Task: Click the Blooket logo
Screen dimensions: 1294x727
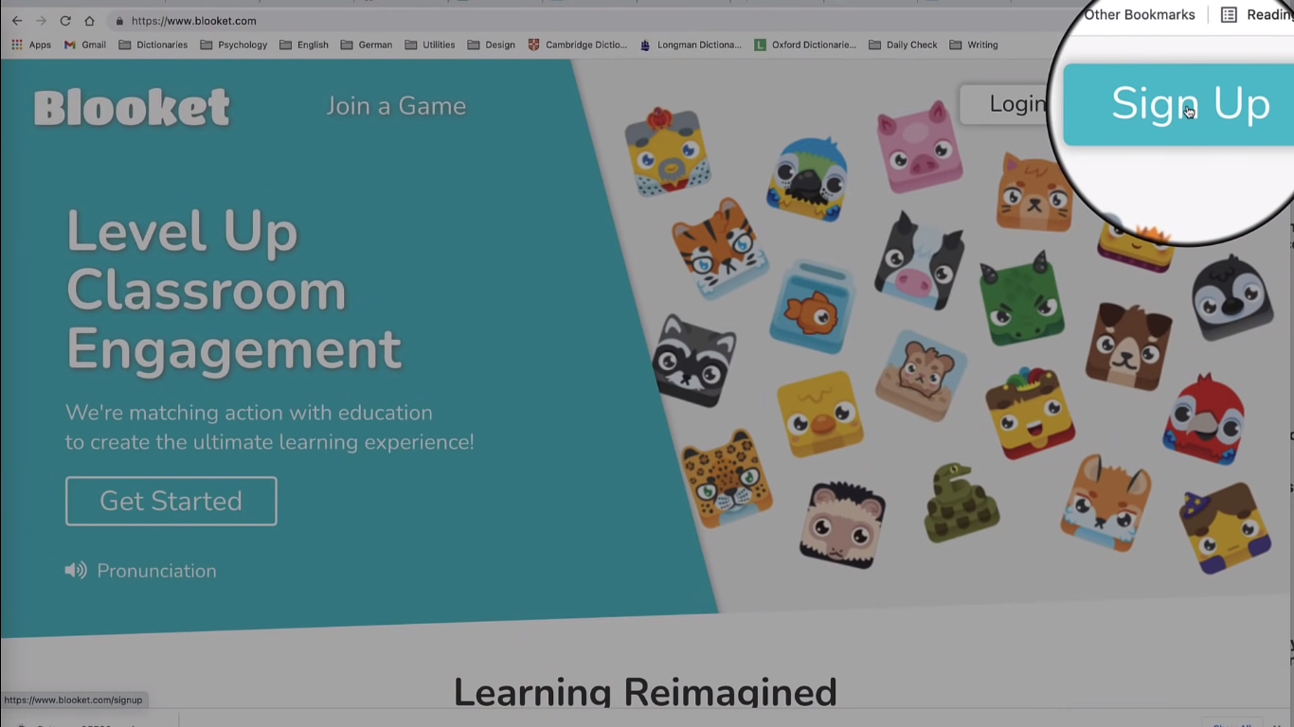Action: pos(132,107)
